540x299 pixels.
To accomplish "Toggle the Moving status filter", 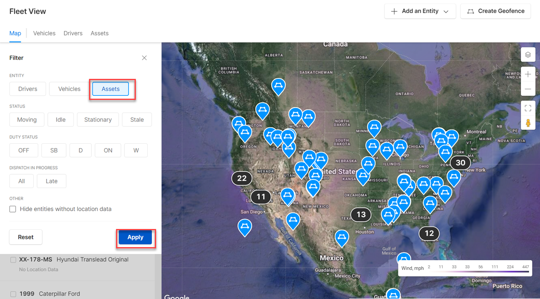I will coord(27,120).
